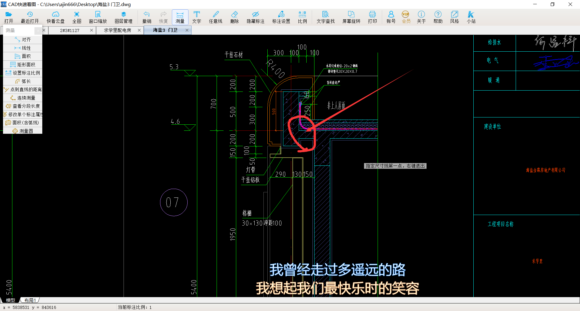The image size is (580, 311).
Task: Select the 面积 area measurement
Action: pos(23,56)
